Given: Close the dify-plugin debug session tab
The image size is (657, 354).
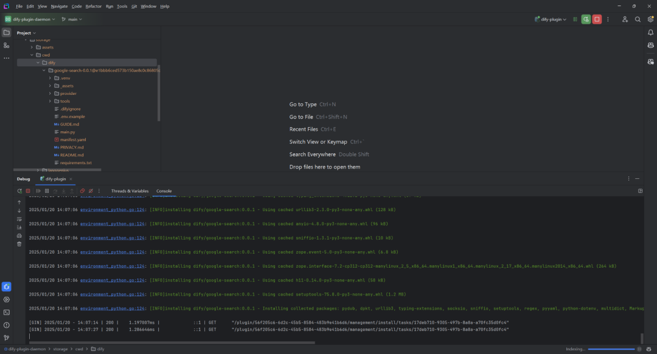Looking at the screenshot, I should 71,179.
